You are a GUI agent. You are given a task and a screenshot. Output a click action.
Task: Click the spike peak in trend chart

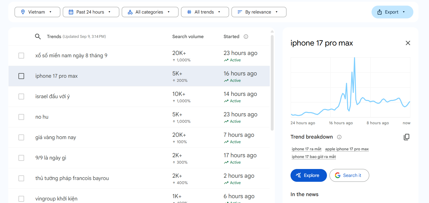[355, 58]
